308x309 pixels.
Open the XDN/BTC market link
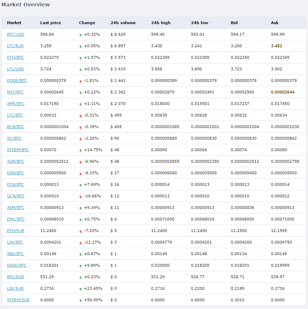click(x=16, y=161)
